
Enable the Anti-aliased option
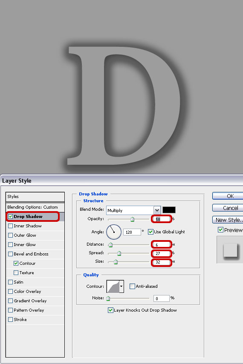click(132, 286)
